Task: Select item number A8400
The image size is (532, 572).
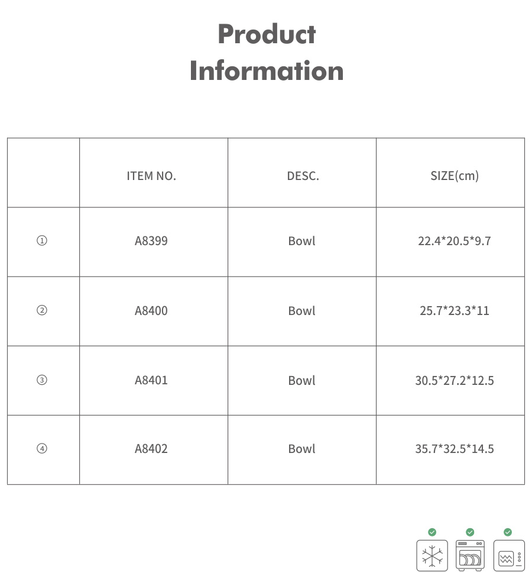Action: 151,311
